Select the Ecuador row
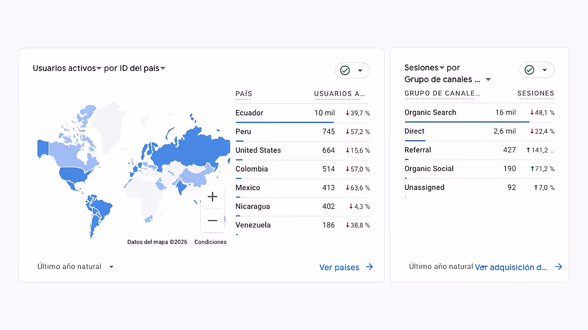 tap(302, 113)
